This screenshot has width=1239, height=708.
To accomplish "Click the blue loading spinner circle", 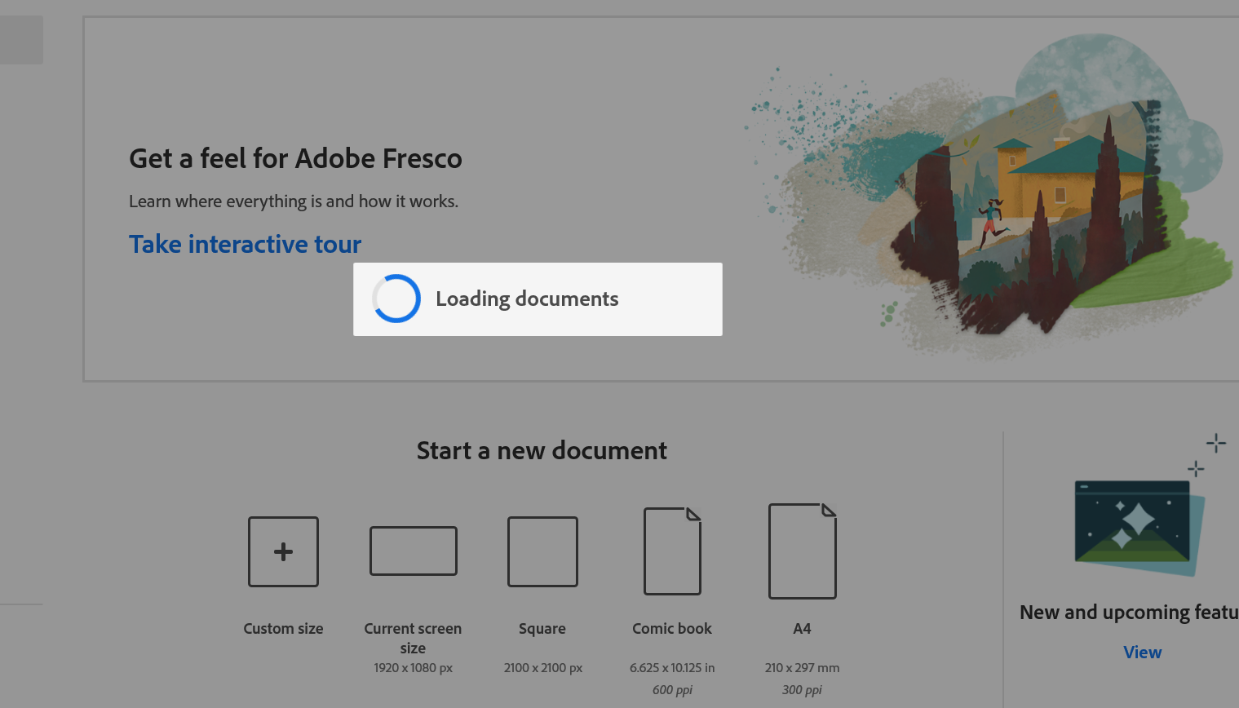I will coord(396,299).
